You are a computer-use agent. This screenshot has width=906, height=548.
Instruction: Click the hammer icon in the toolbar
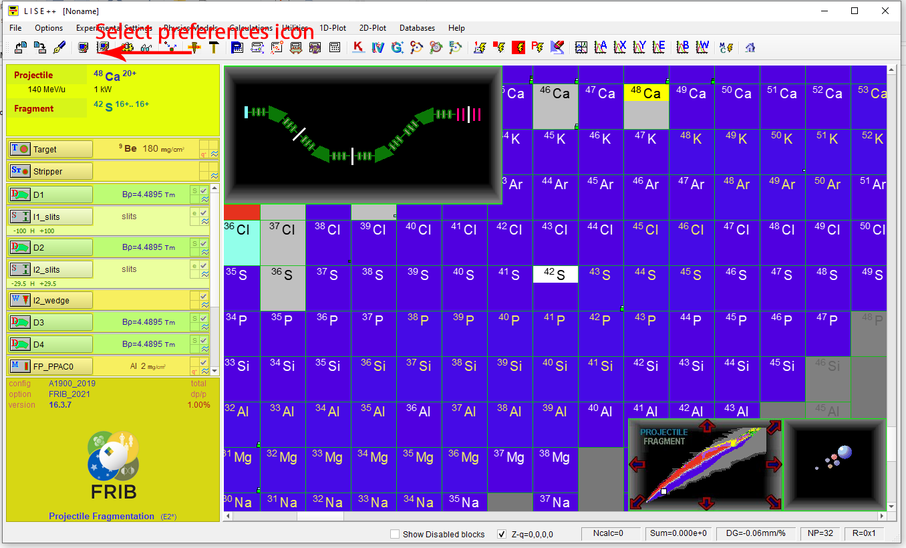pyautogui.click(x=214, y=47)
